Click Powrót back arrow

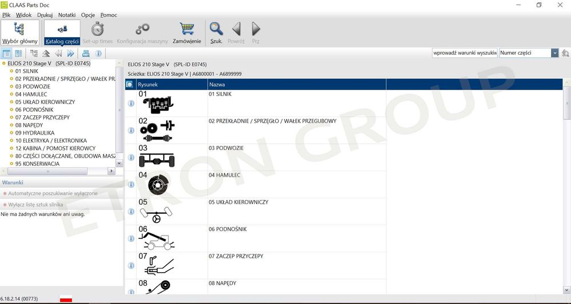[x=236, y=29]
